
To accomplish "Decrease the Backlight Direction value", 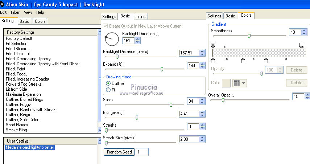I will 137,42.
